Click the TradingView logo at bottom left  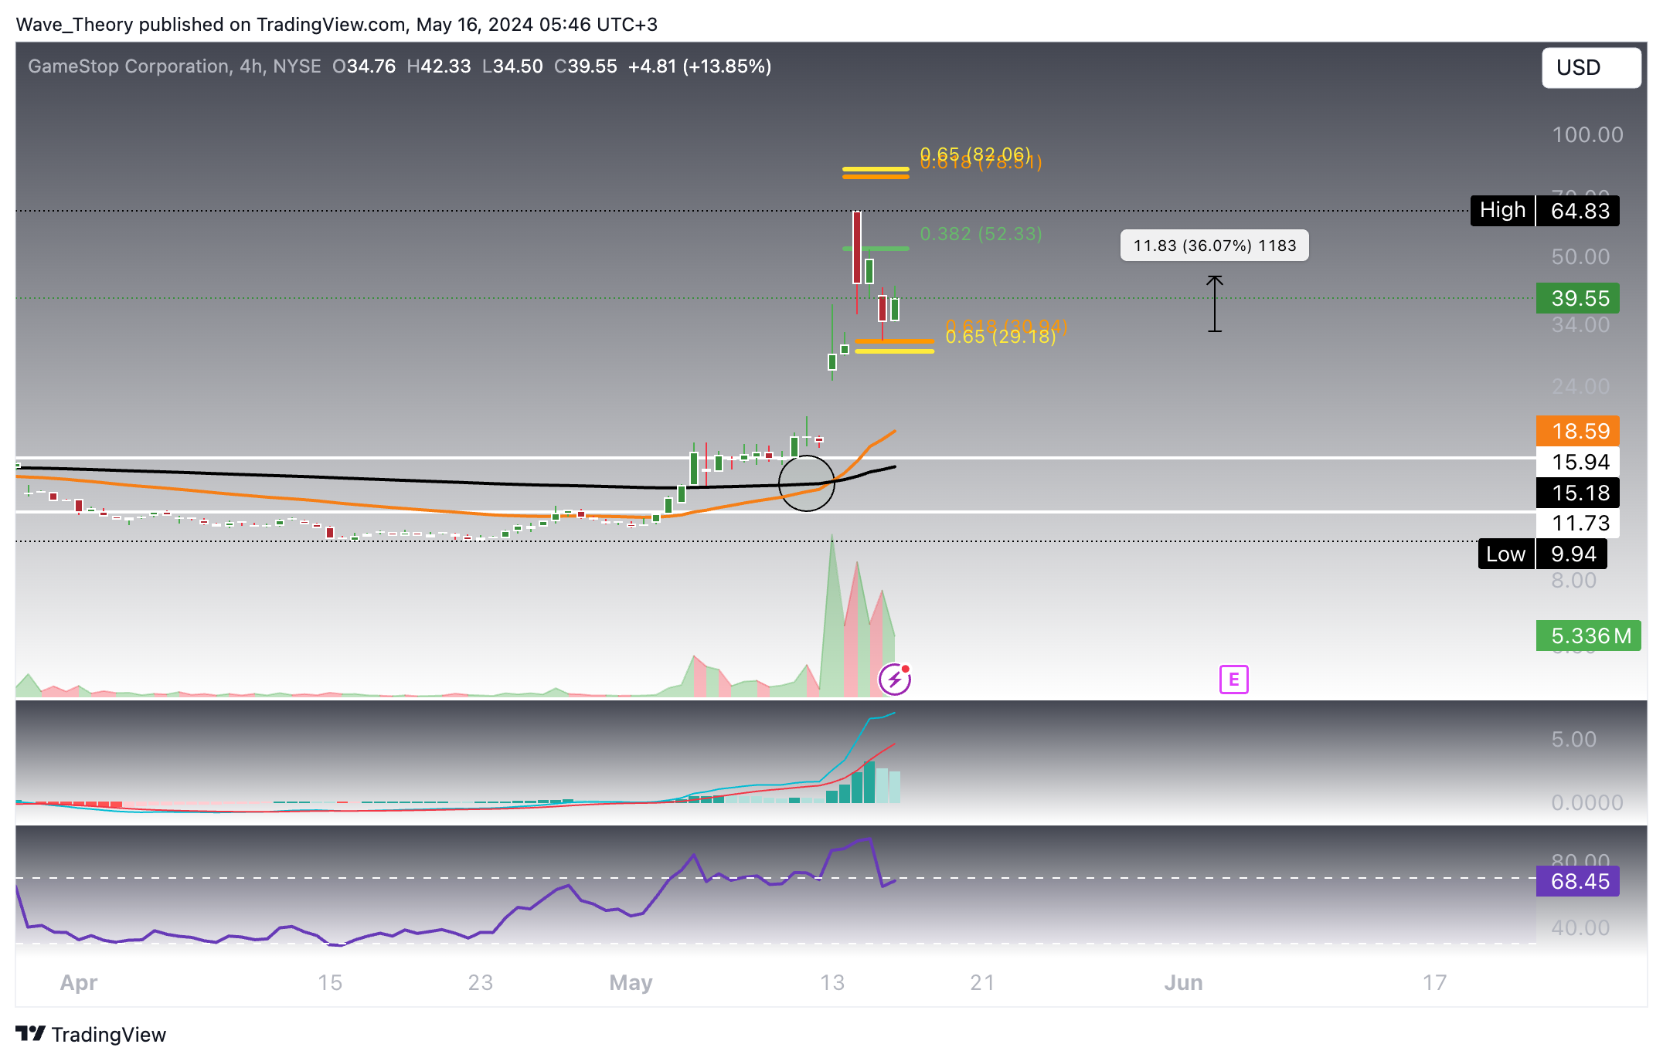tap(90, 1034)
